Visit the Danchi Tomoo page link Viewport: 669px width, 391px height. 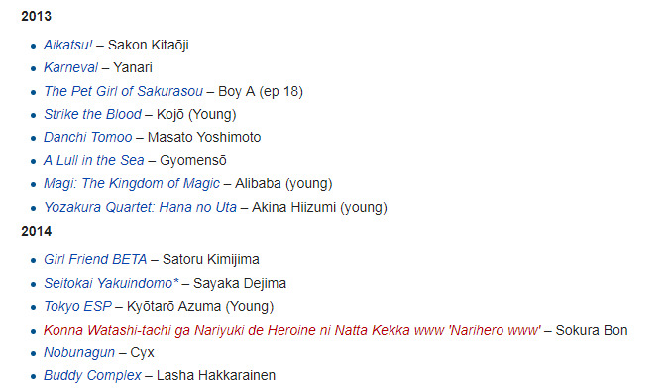point(88,137)
